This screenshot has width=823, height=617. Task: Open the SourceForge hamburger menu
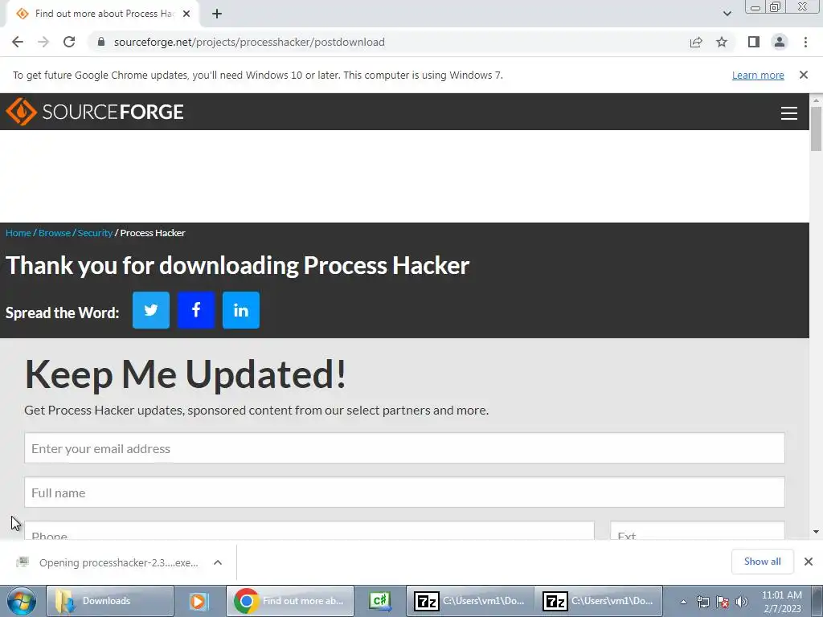coord(789,112)
